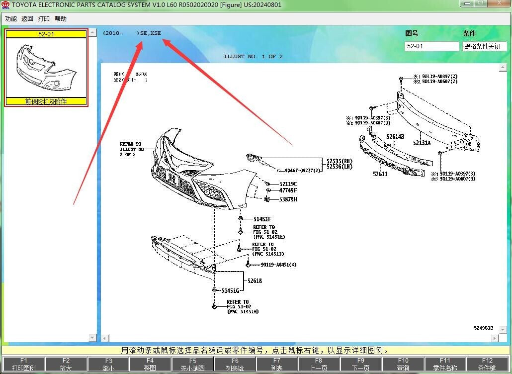This screenshot has width=512, height=374.
Task: Select part code 52119C in diagram
Action: point(288,184)
